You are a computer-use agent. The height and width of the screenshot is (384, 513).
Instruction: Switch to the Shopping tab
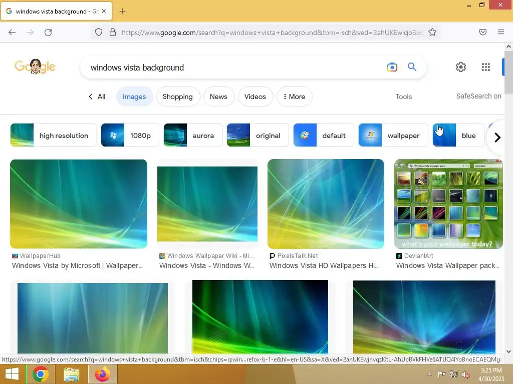click(x=178, y=96)
